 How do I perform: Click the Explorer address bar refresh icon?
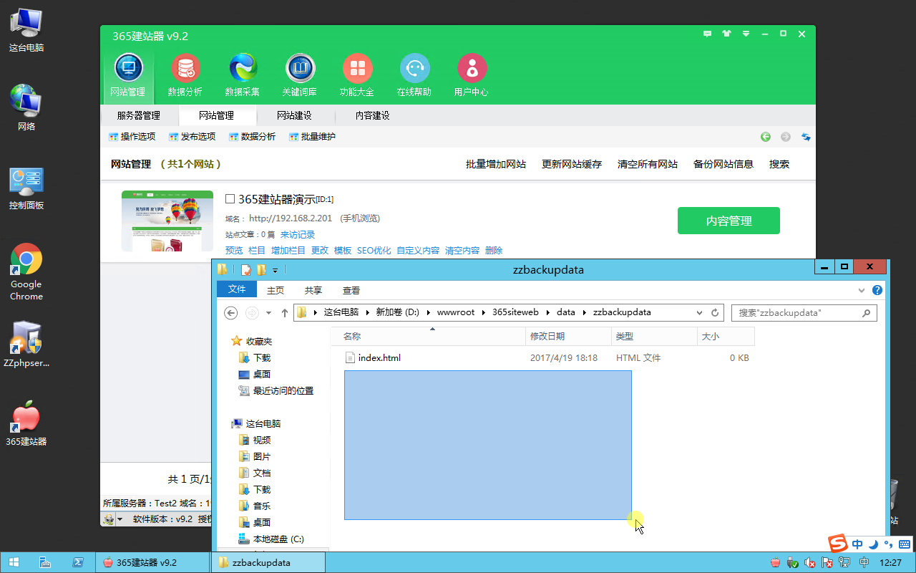(x=714, y=313)
